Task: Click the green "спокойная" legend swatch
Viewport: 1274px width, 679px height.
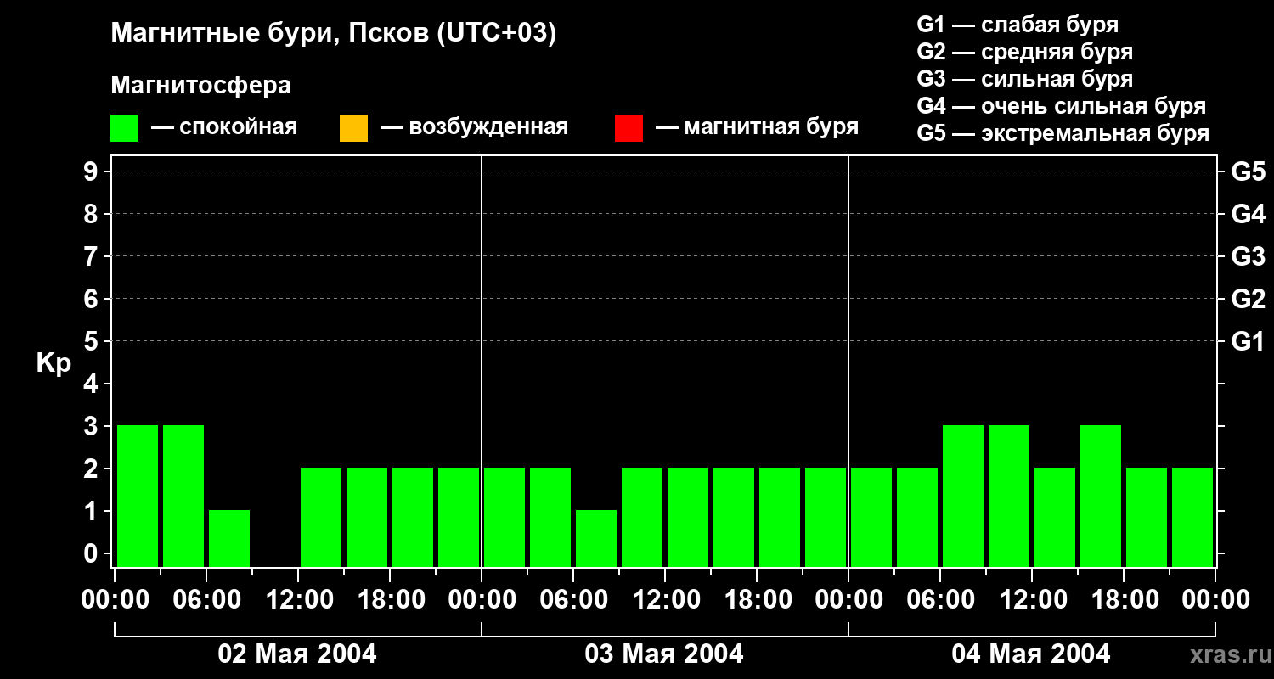Action: tap(124, 128)
